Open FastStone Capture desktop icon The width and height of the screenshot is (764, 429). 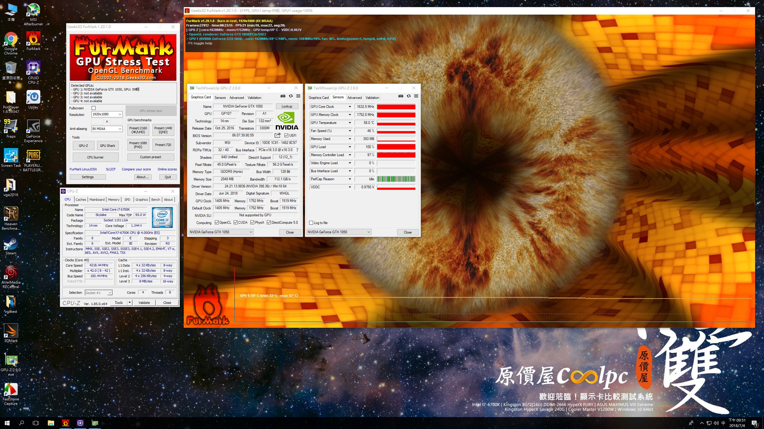(11, 394)
